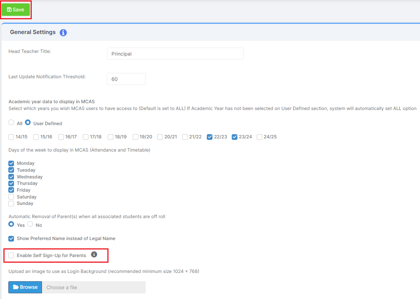The image size is (420, 299).
Task: Uncheck the Monday checkbox
Action: pos(11,163)
